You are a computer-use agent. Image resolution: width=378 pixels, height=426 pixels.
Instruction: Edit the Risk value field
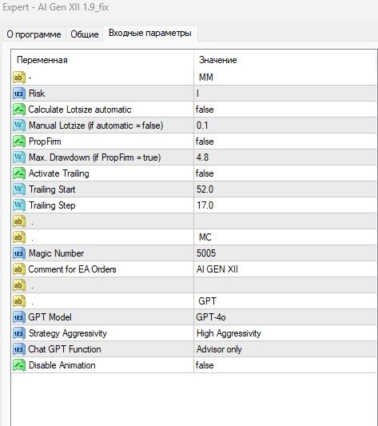(285, 94)
